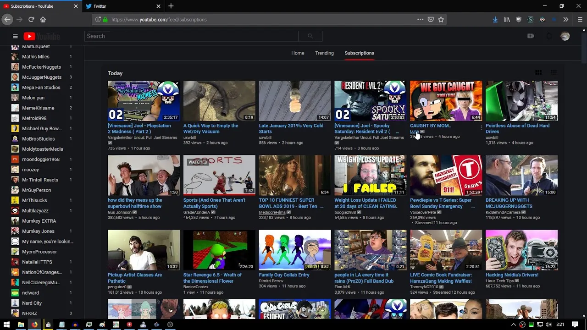Open Late January Cold Starts thumbnail
This screenshot has width=587, height=330.
(x=295, y=101)
